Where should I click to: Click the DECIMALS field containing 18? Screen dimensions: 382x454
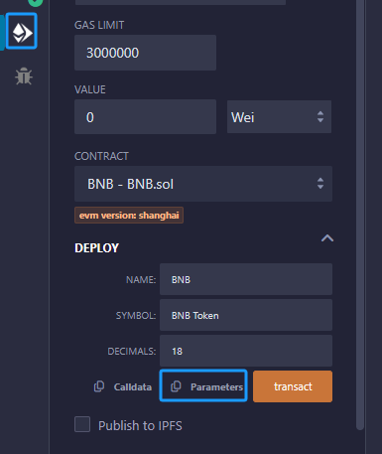(x=246, y=351)
